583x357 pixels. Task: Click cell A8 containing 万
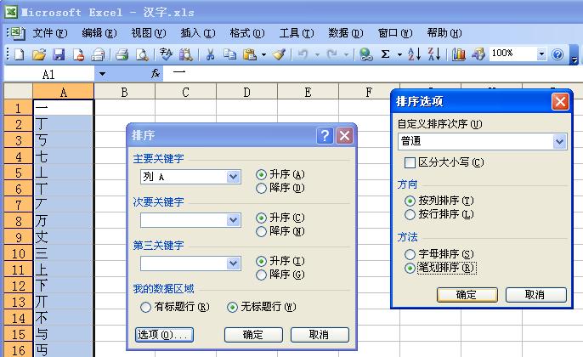pyautogui.click(x=63, y=221)
